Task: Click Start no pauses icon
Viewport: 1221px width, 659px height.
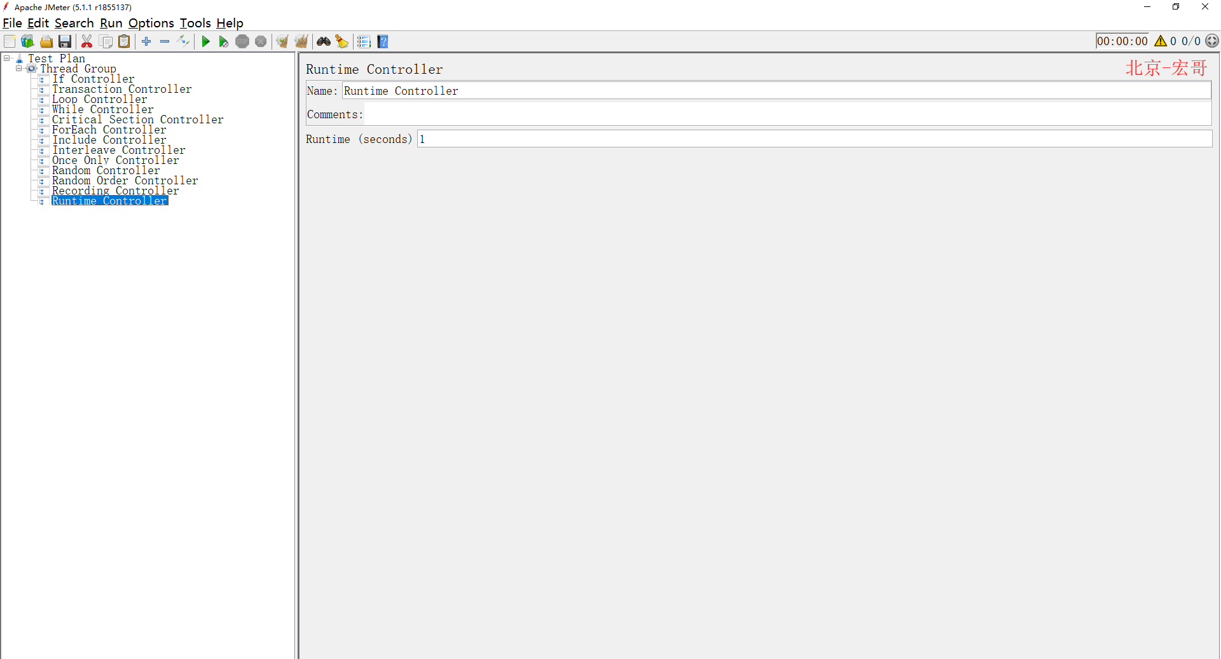Action: 224,41
